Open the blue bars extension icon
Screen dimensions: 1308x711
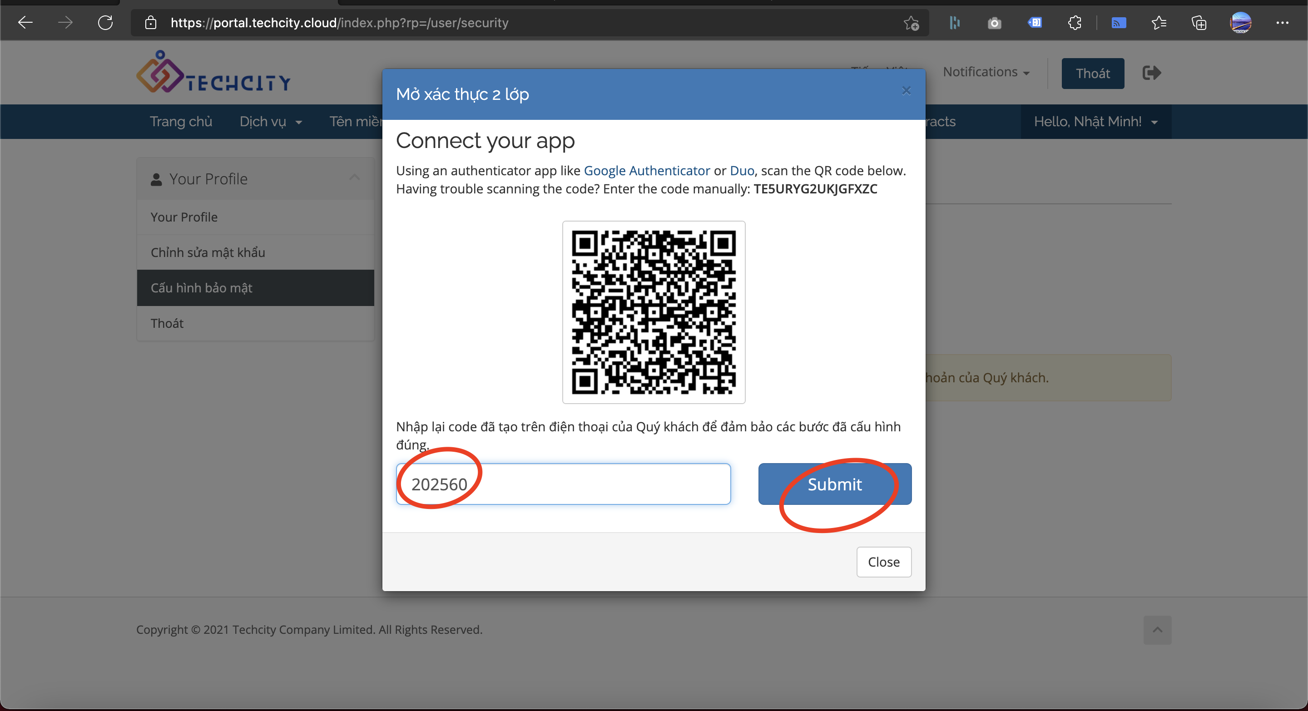pyautogui.click(x=955, y=23)
